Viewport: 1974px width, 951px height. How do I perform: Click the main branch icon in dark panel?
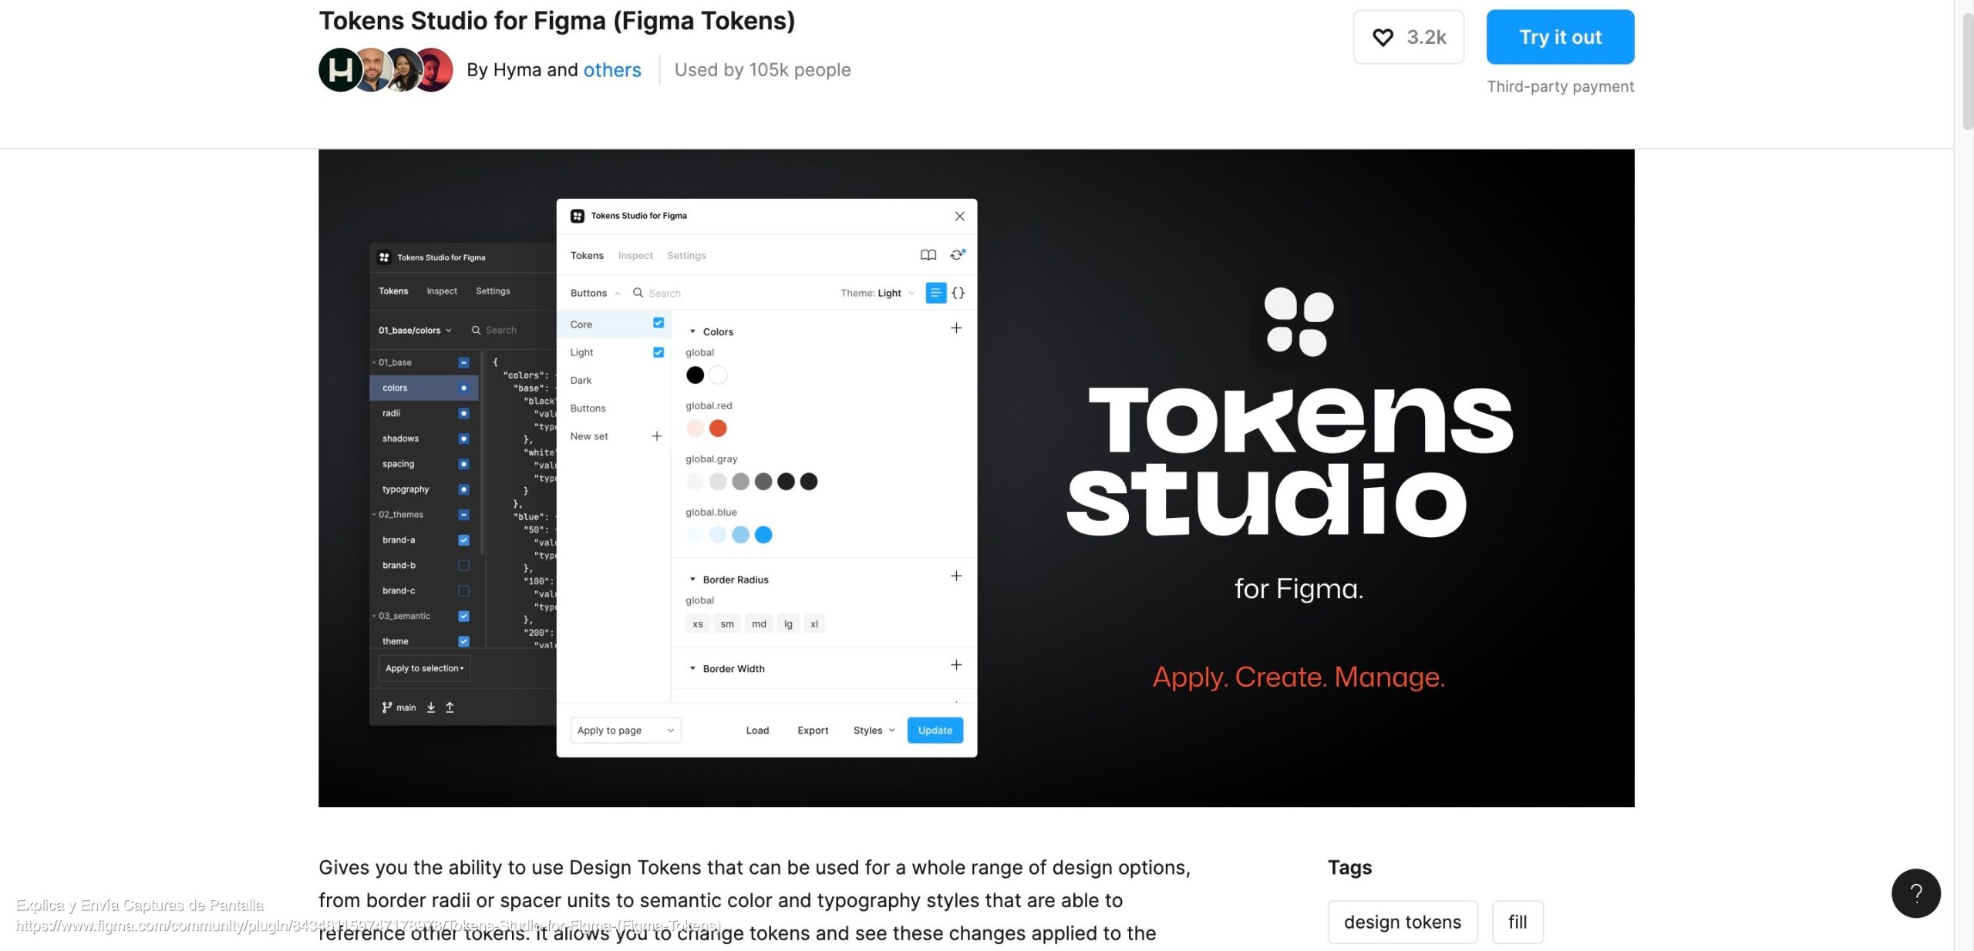click(x=387, y=707)
